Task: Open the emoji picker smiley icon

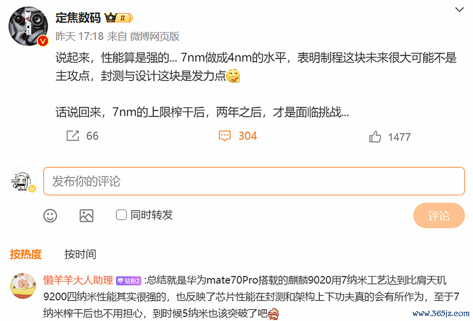Action: [50, 215]
